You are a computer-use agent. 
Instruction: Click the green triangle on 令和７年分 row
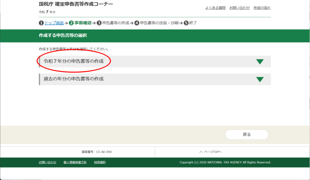(x=260, y=62)
